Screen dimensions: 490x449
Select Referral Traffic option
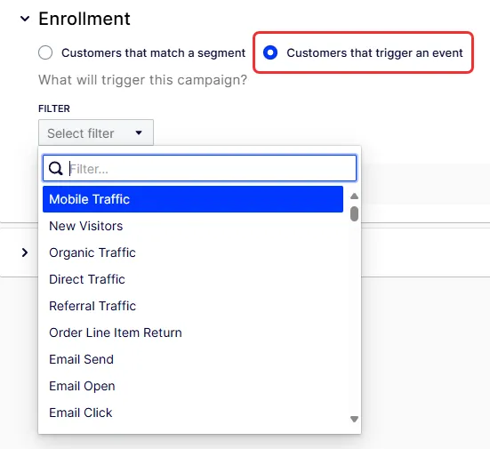[x=193, y=306]
